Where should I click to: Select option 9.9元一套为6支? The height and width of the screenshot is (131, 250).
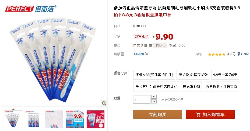click(225, 75)
